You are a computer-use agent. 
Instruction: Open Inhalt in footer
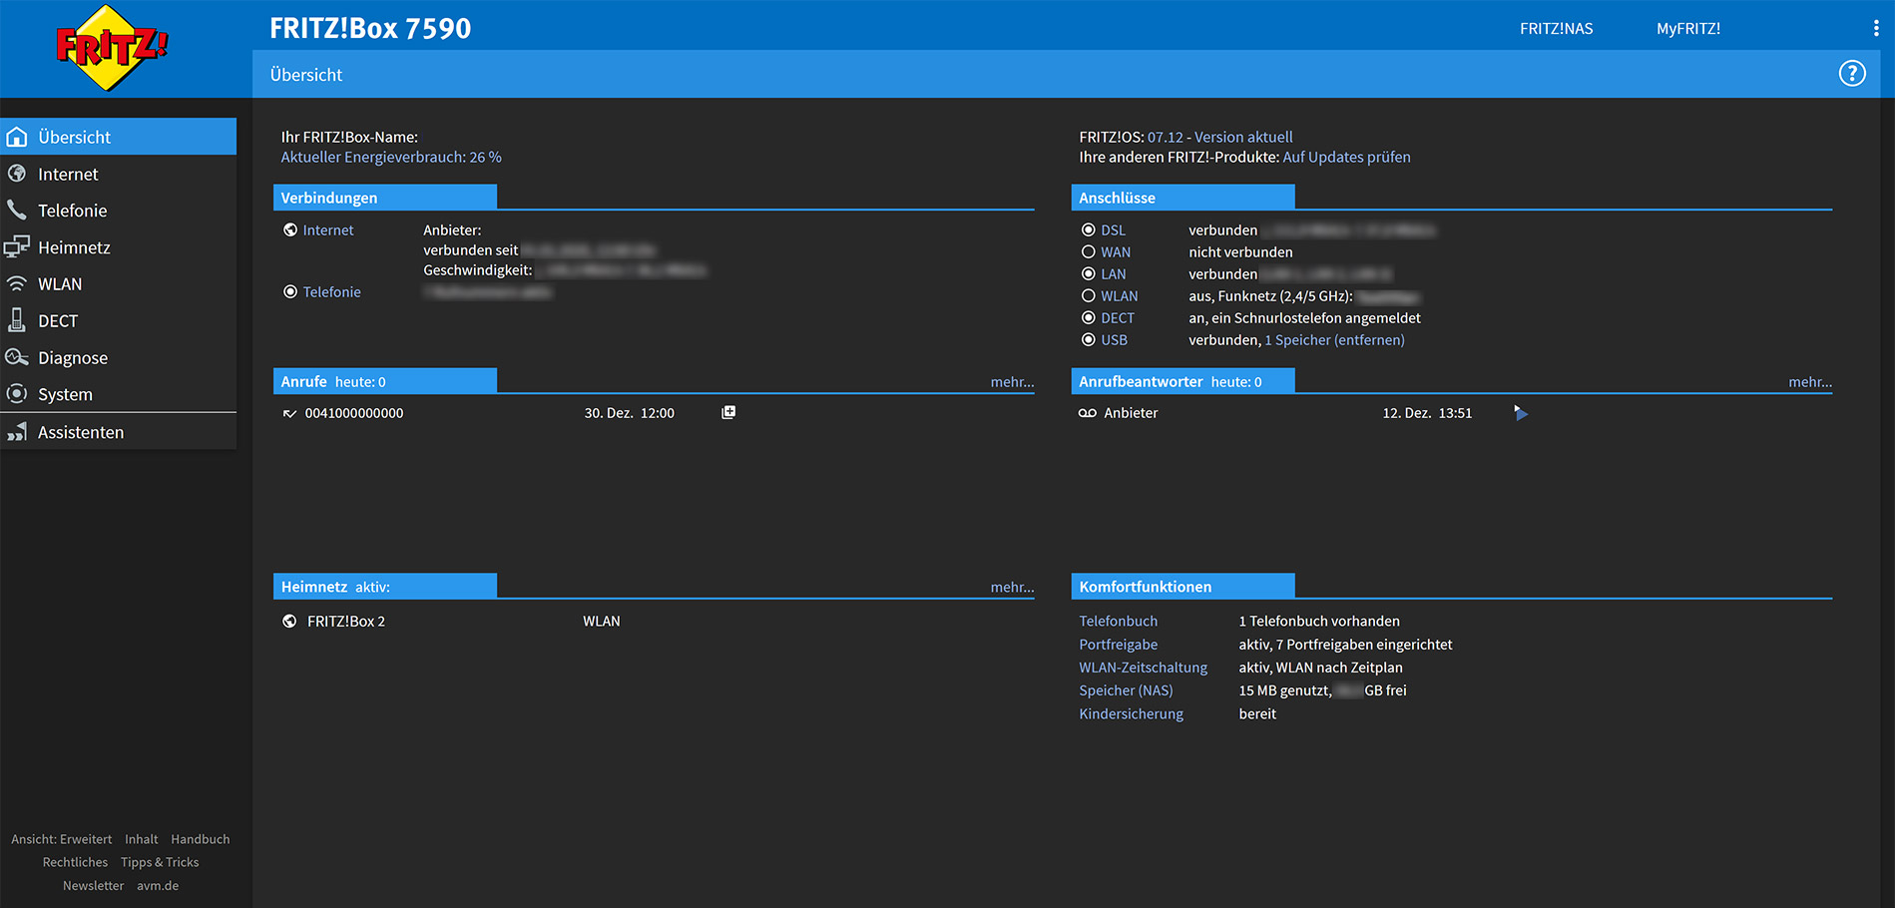click(141, 839)
